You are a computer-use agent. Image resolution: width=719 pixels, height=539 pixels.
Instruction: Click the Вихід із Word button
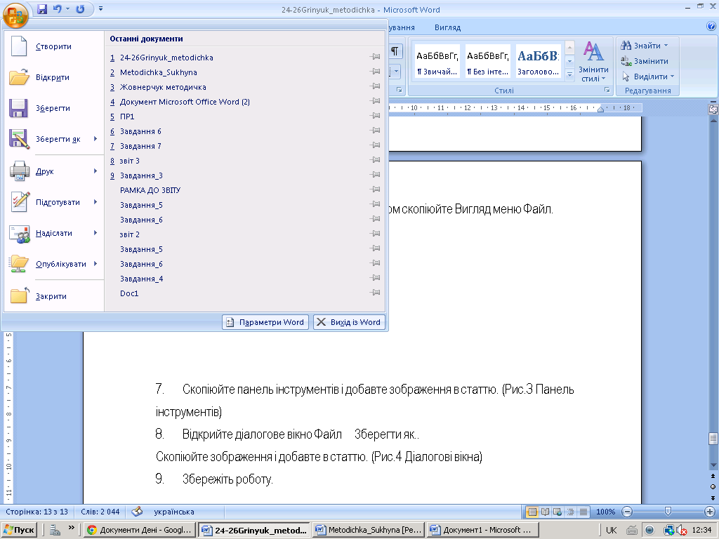pos(350,322)
